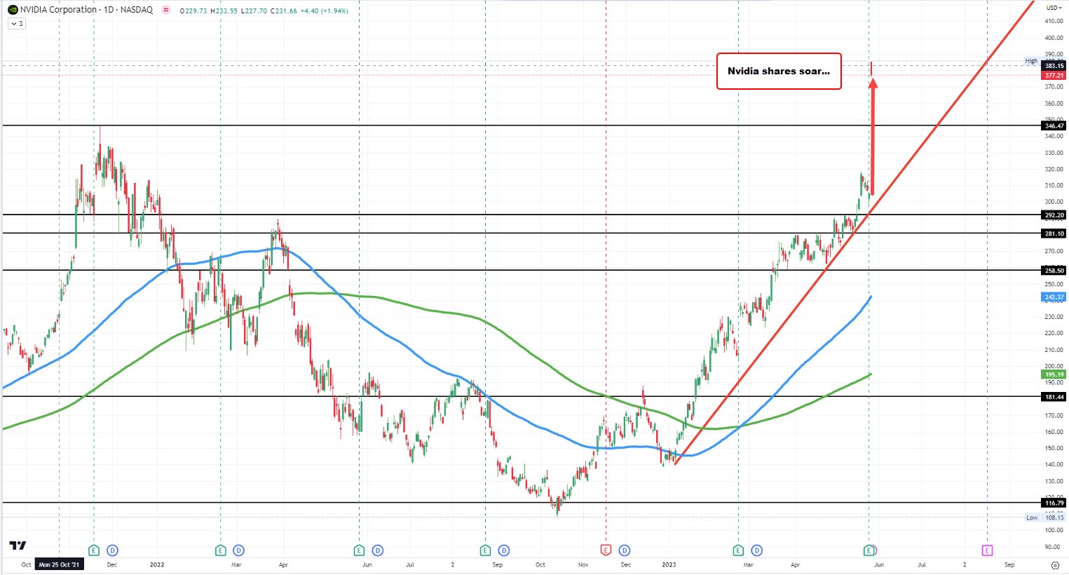The width and height of the screenshot is (1069, 575).
Task: Open the dividend marker next to Jun 2022
Action: click(x=377, y=550)
